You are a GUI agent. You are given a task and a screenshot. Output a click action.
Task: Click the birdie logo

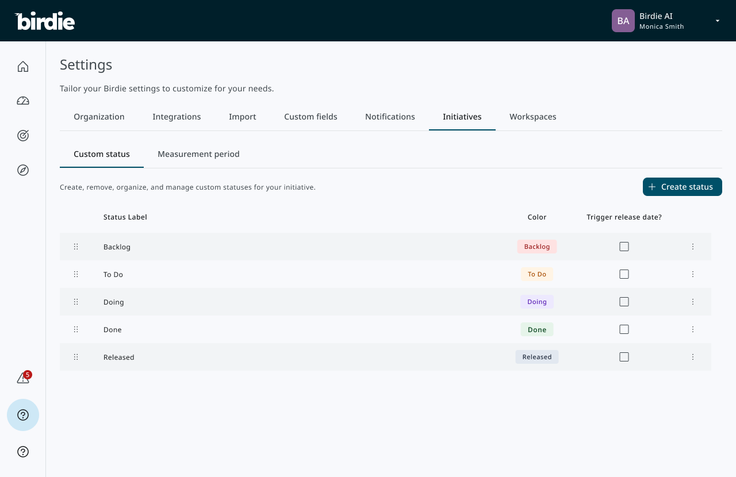pos(45,21)
